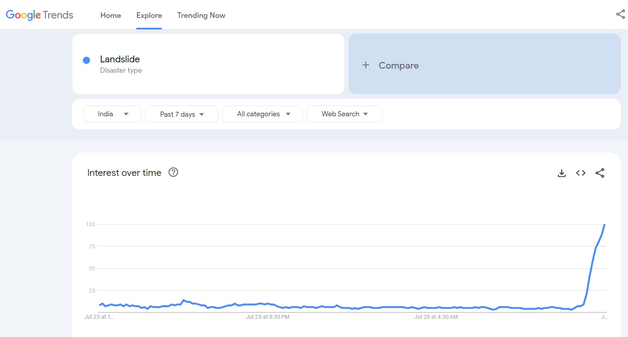
Task: Click the chart line peak at 100
Action: 605,225
